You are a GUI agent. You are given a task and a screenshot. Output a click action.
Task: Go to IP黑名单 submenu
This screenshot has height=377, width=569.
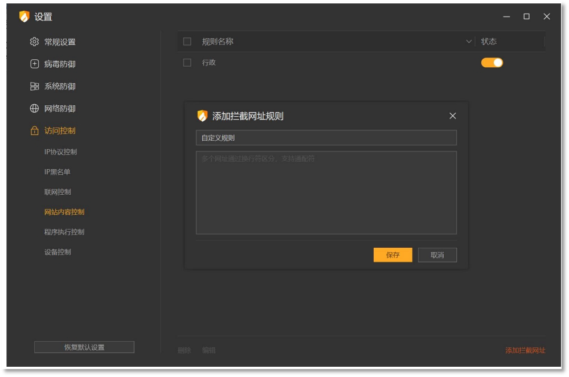pyautogui.click(x=58, y=171)
